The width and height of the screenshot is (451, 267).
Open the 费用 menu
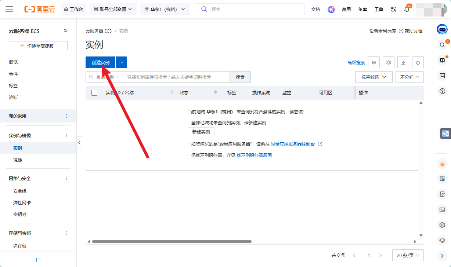click(346, 9)
